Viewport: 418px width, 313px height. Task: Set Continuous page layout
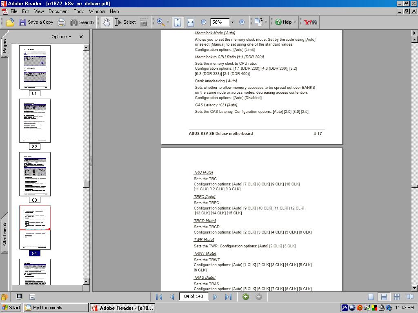pyautogui.click(x=384, y=297)
